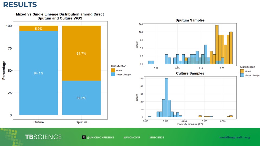This screenshot has width=260, height=146.
Task: Open the worldlunghealth.org link
Action: 235,137
